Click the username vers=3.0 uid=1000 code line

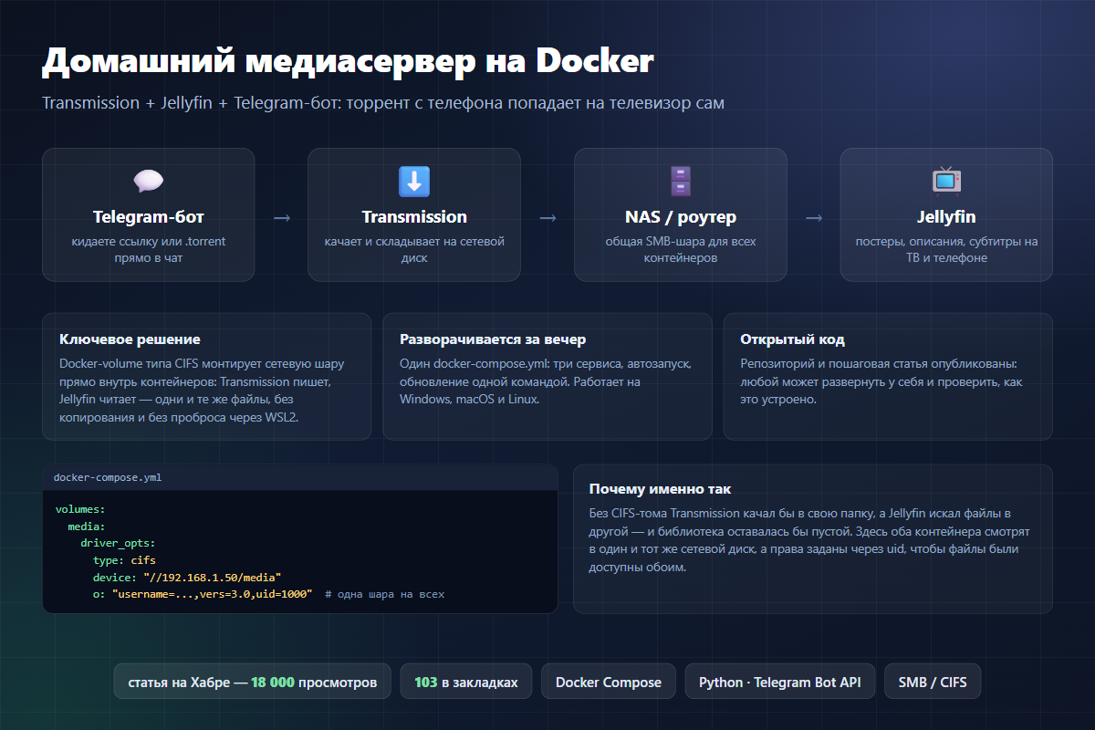click(203, 594)
